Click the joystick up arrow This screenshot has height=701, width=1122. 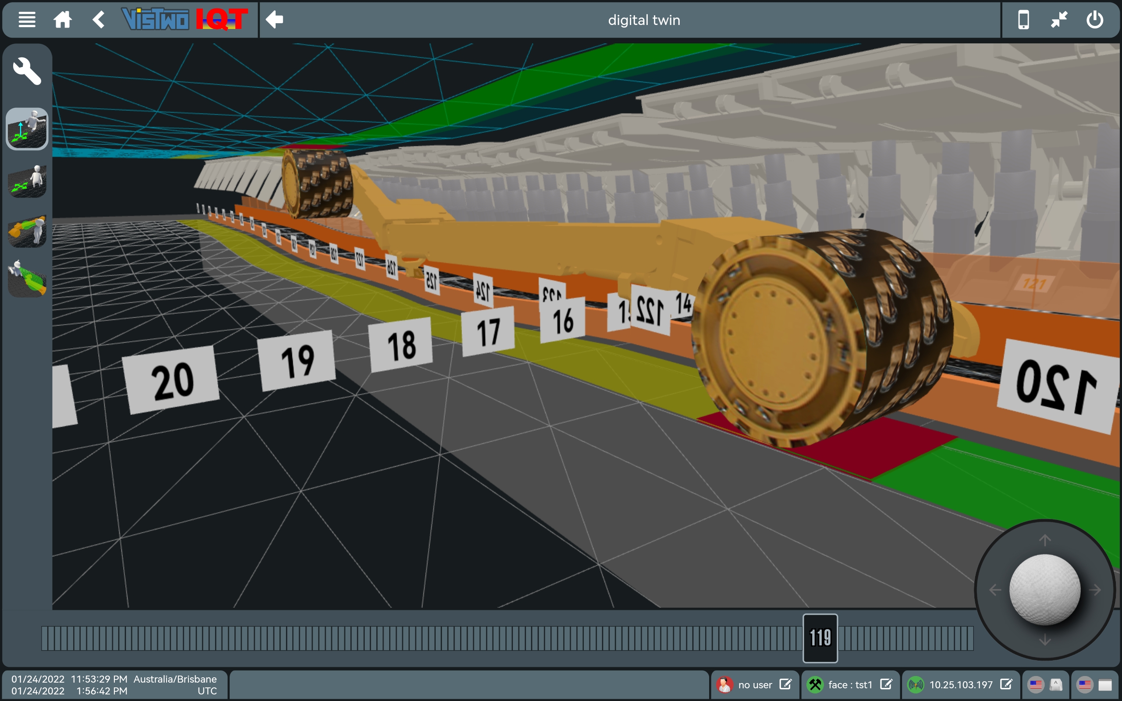tap(1044, 540)
